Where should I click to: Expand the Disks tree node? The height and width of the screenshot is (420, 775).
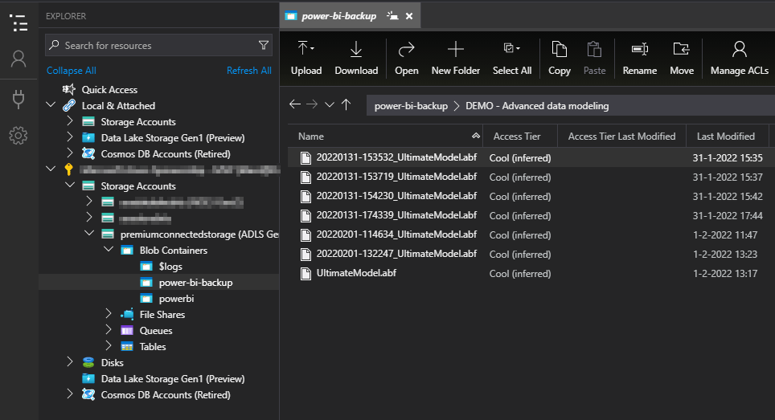(x=71, y=363)
